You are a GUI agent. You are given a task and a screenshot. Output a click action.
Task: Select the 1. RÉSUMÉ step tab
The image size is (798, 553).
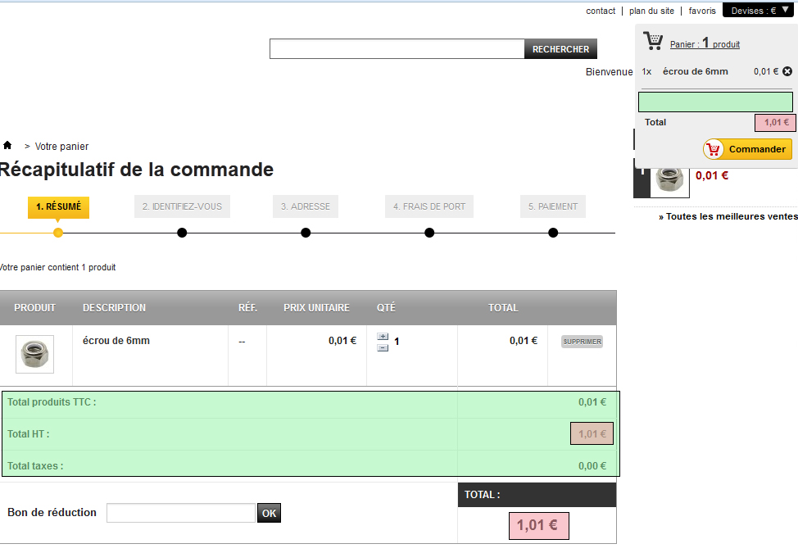point(58,206)
